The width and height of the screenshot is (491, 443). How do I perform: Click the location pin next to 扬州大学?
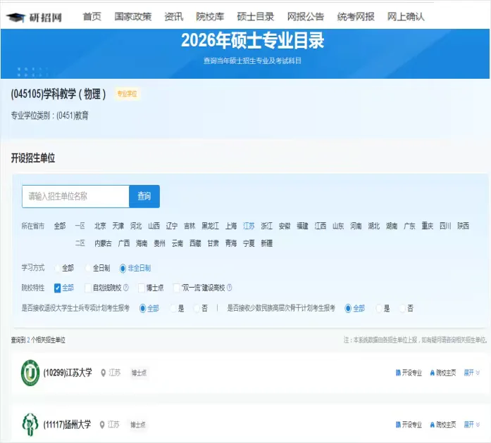point(101,425)
